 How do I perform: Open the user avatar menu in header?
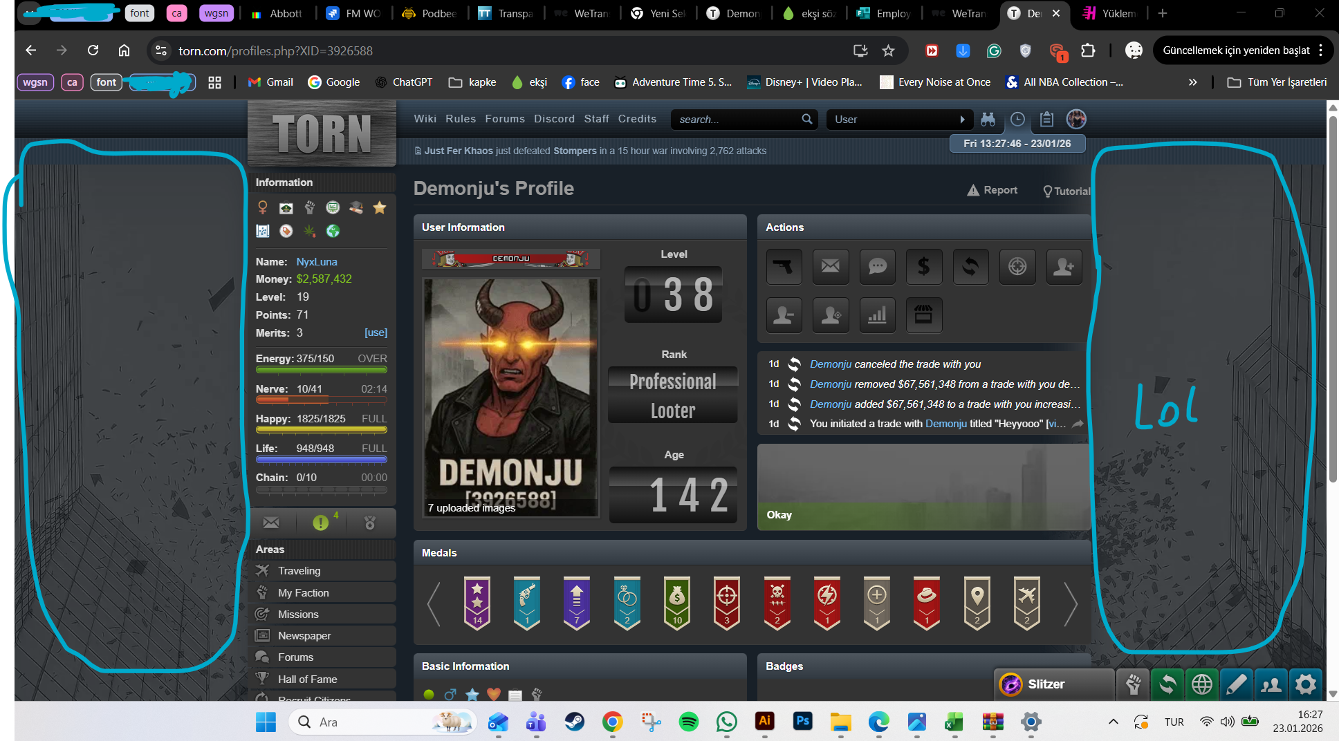tap(1076, 120)
